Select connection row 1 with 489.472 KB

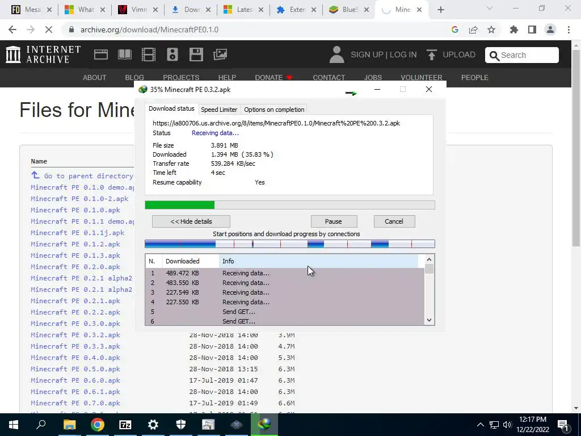(285, 273)
